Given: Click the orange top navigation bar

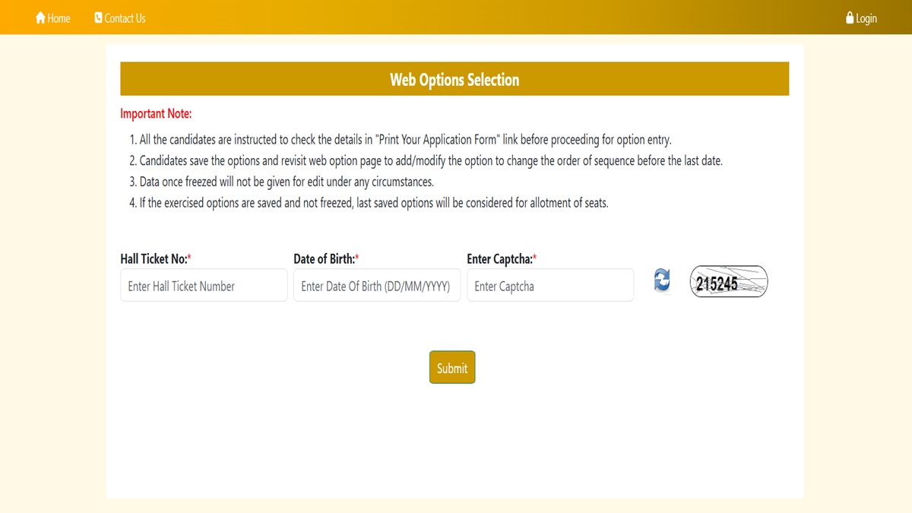Looking at the screenshot, I should [x=456, y=17].
